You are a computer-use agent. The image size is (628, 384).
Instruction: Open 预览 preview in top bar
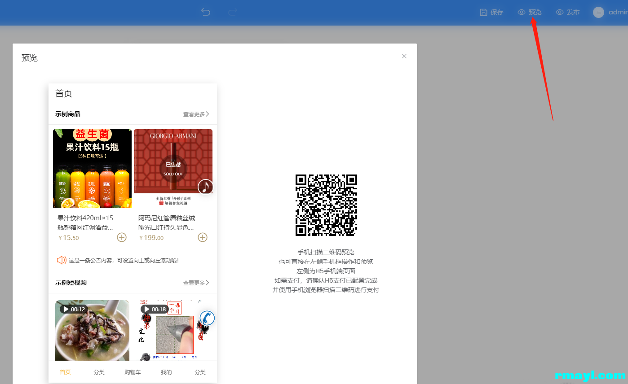530,13
